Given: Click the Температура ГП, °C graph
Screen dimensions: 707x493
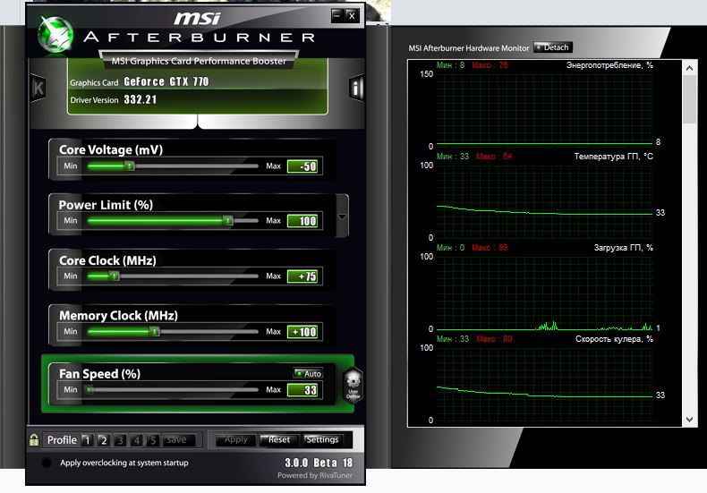Looking at the screenshot, I should click(x=545, y=201).
